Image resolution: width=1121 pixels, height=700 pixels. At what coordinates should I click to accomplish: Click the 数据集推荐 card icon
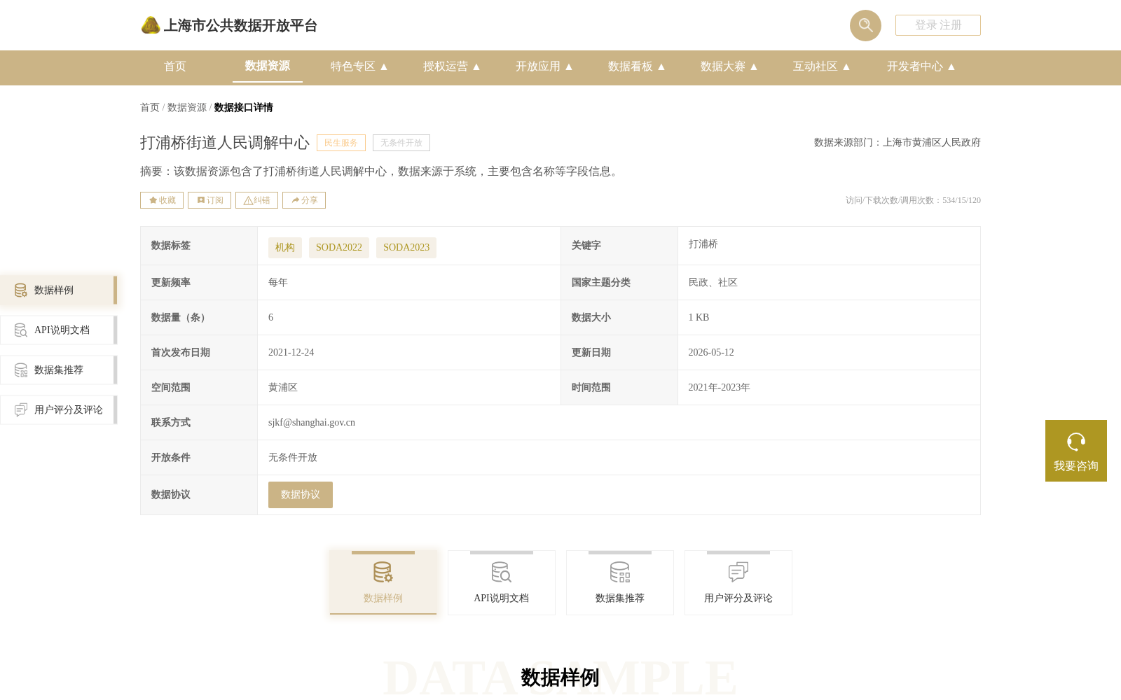620,572
